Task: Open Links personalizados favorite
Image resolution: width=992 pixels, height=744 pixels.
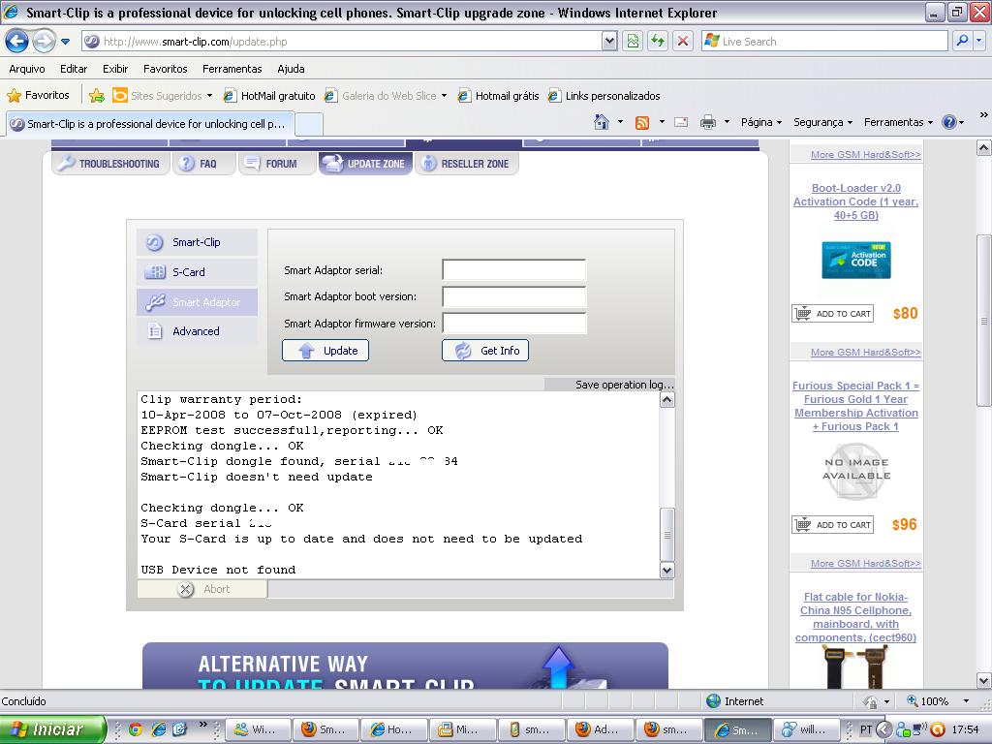Action: click(604, 96)
